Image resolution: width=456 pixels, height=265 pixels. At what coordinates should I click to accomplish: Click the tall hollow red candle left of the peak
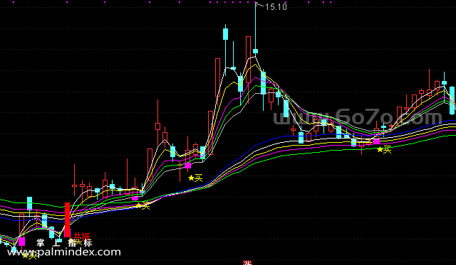[x=248, y=60]
